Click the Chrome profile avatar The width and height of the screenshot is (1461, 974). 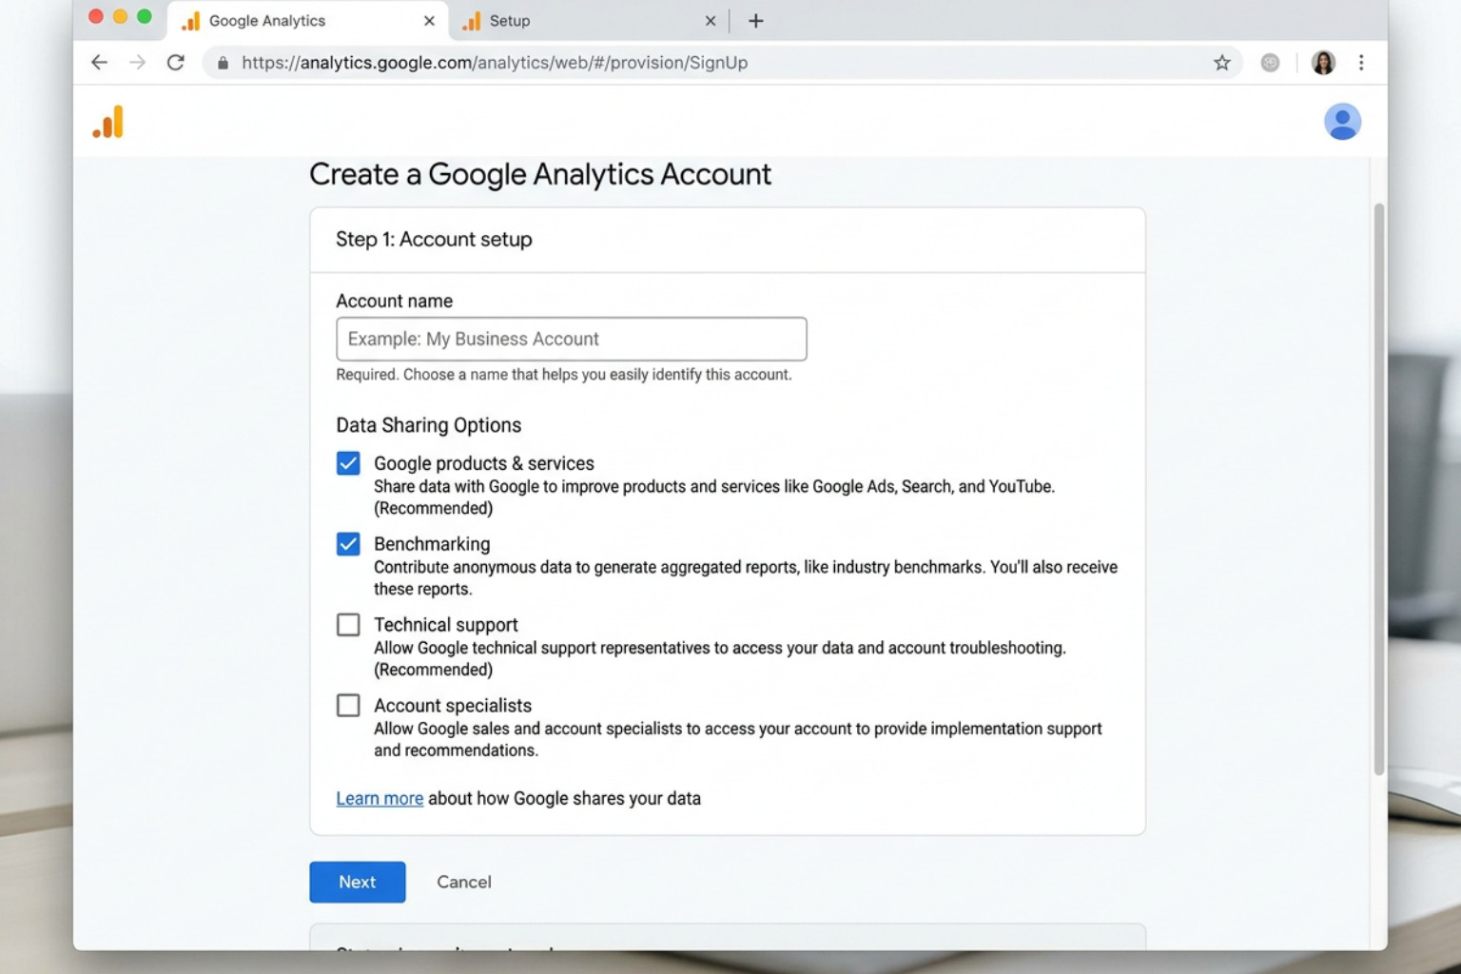click(1322, 63)
